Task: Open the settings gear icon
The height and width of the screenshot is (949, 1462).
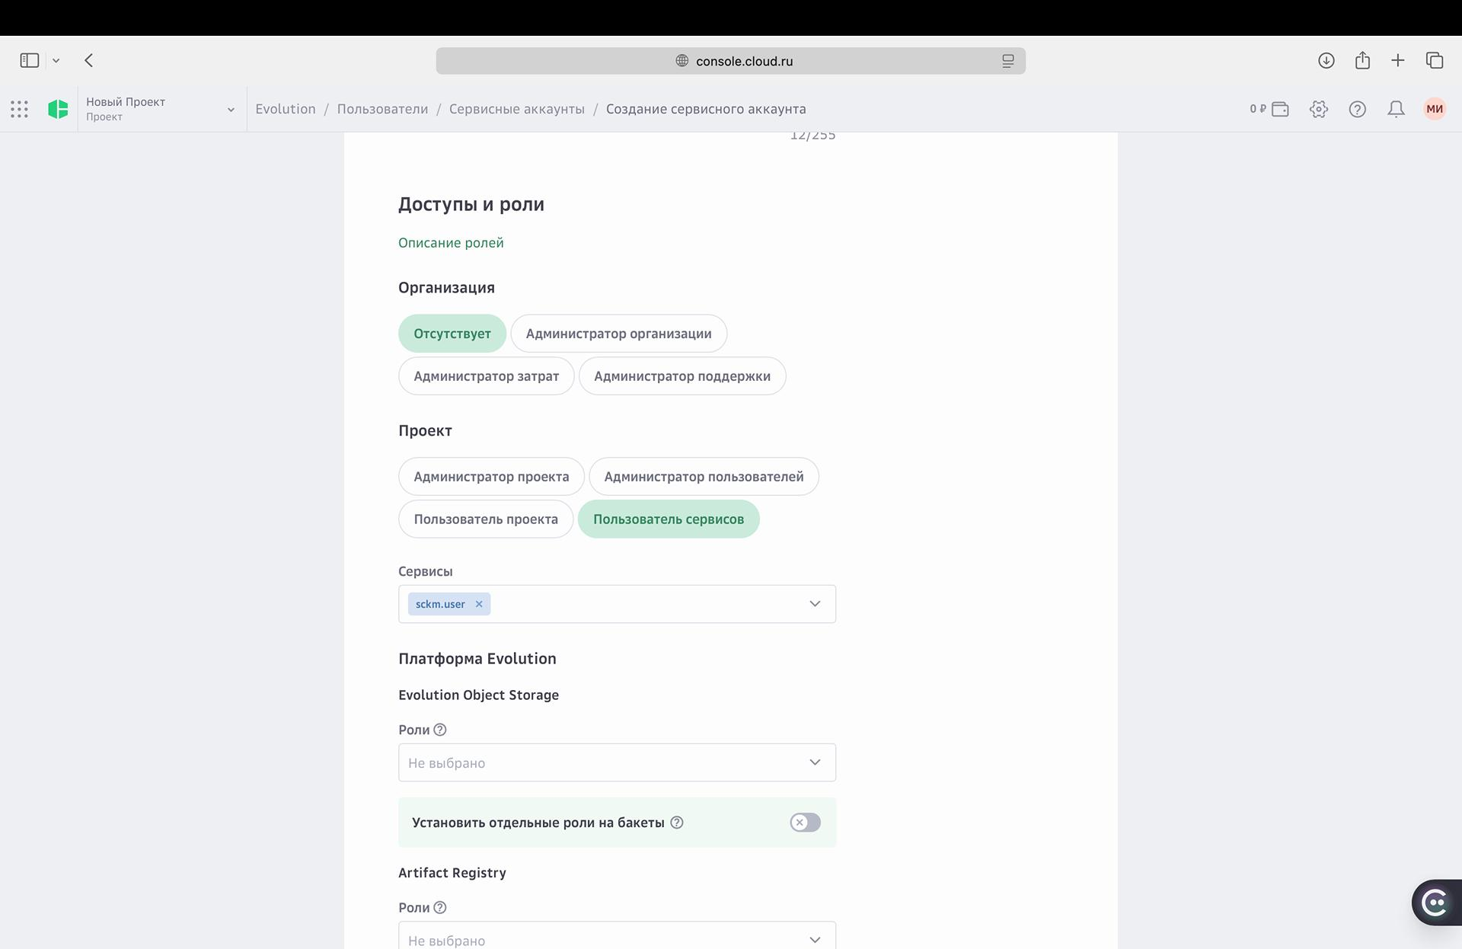Action: 1319,109
